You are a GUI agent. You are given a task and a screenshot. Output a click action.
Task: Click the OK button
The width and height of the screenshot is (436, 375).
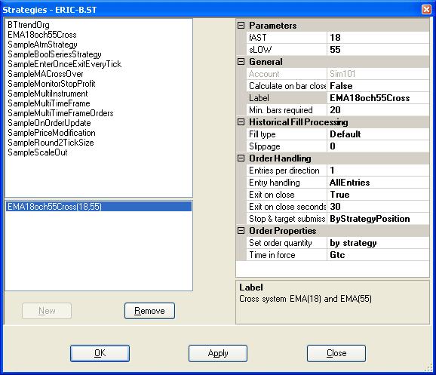pos(100,353)
